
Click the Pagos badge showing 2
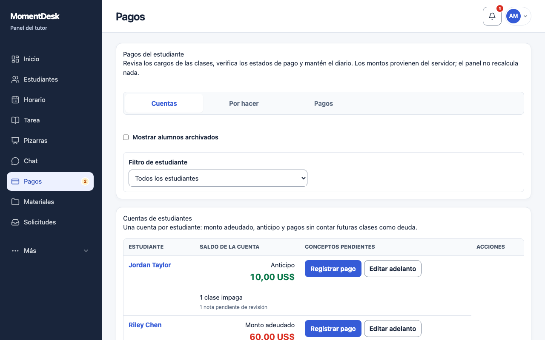tap(85, 181)
